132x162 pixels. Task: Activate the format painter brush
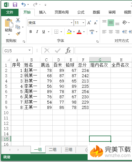[x=18, y=33]
